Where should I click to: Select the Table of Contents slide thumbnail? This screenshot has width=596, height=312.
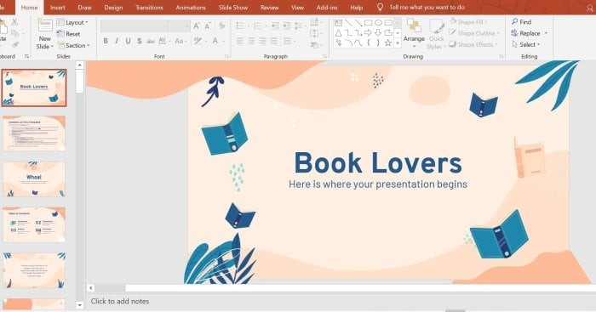34,224
